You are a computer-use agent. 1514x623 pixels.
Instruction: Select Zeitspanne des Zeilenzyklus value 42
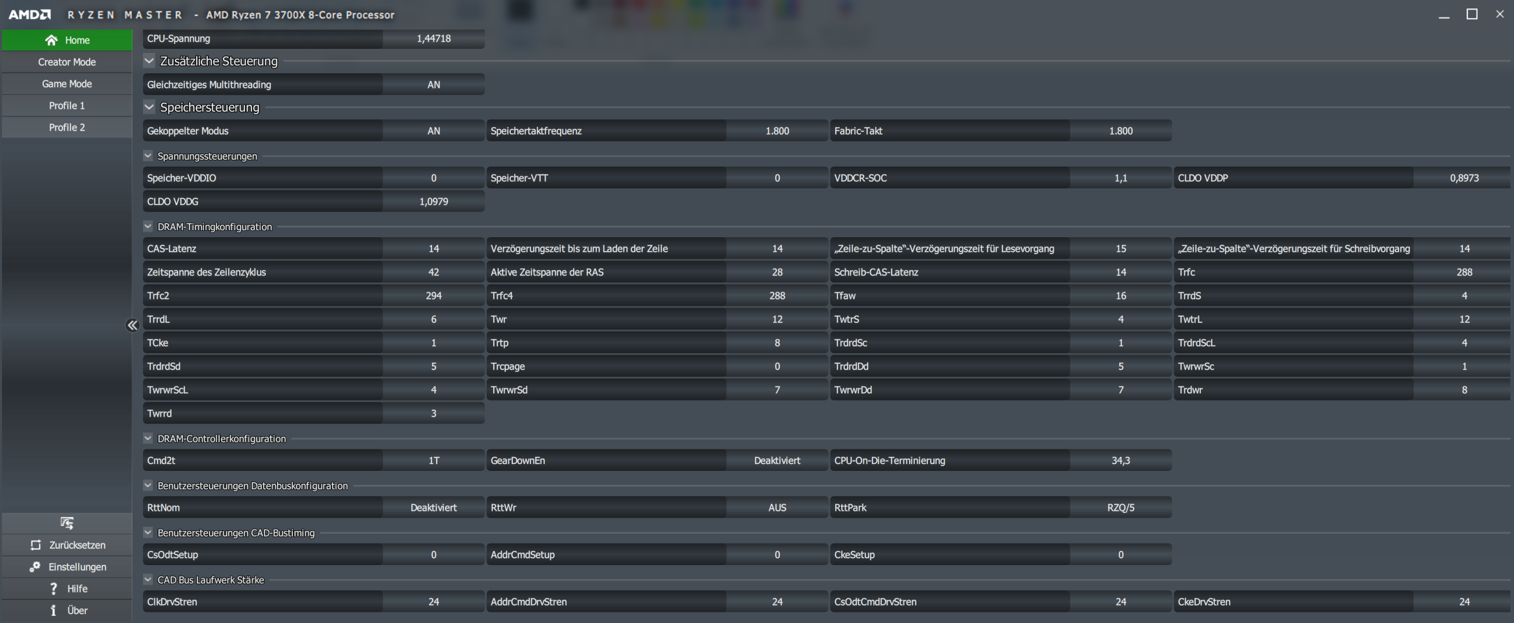point(433,272)
